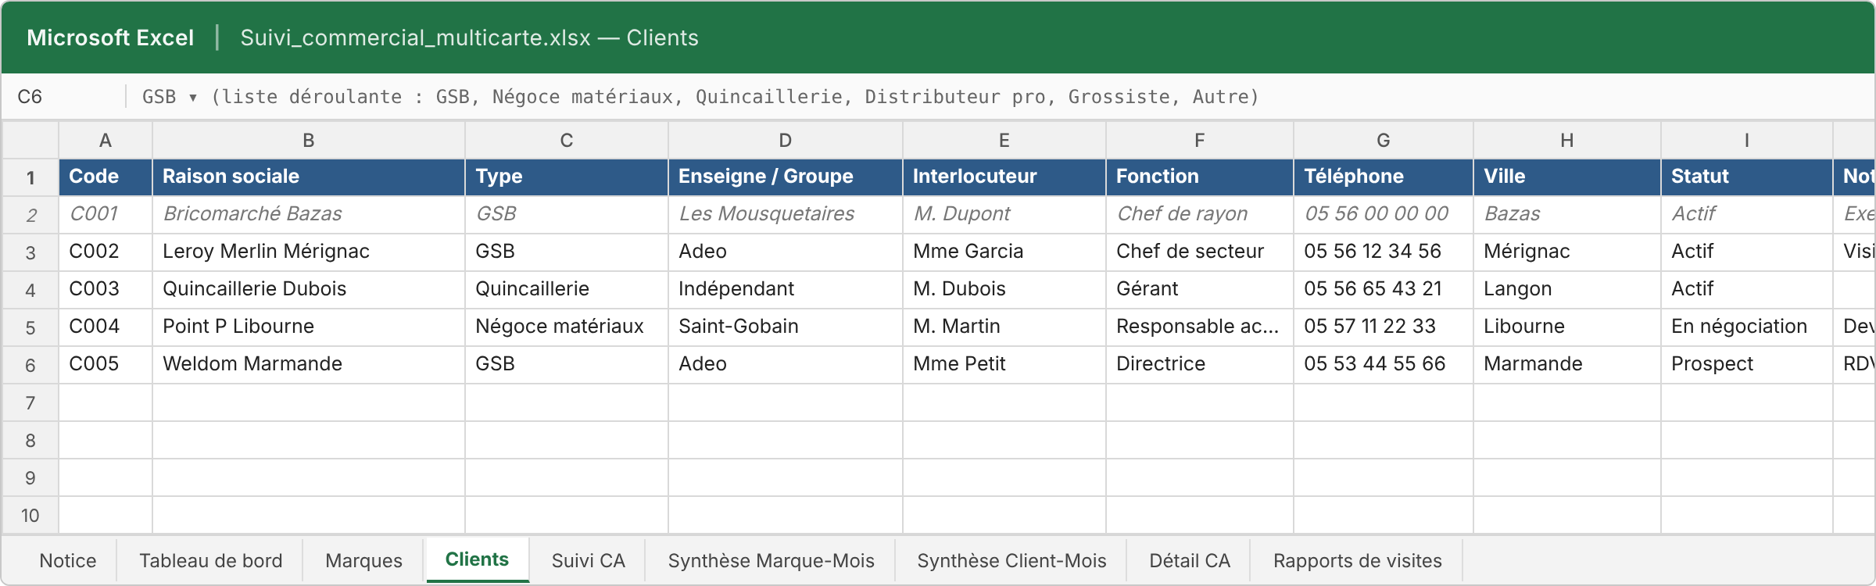The image size is (1876, 586).
Task: Select column E header
Action: pos(1004,140)
